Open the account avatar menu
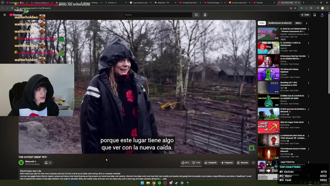Viewport: 330px width, 186px height. pos(322,15)
